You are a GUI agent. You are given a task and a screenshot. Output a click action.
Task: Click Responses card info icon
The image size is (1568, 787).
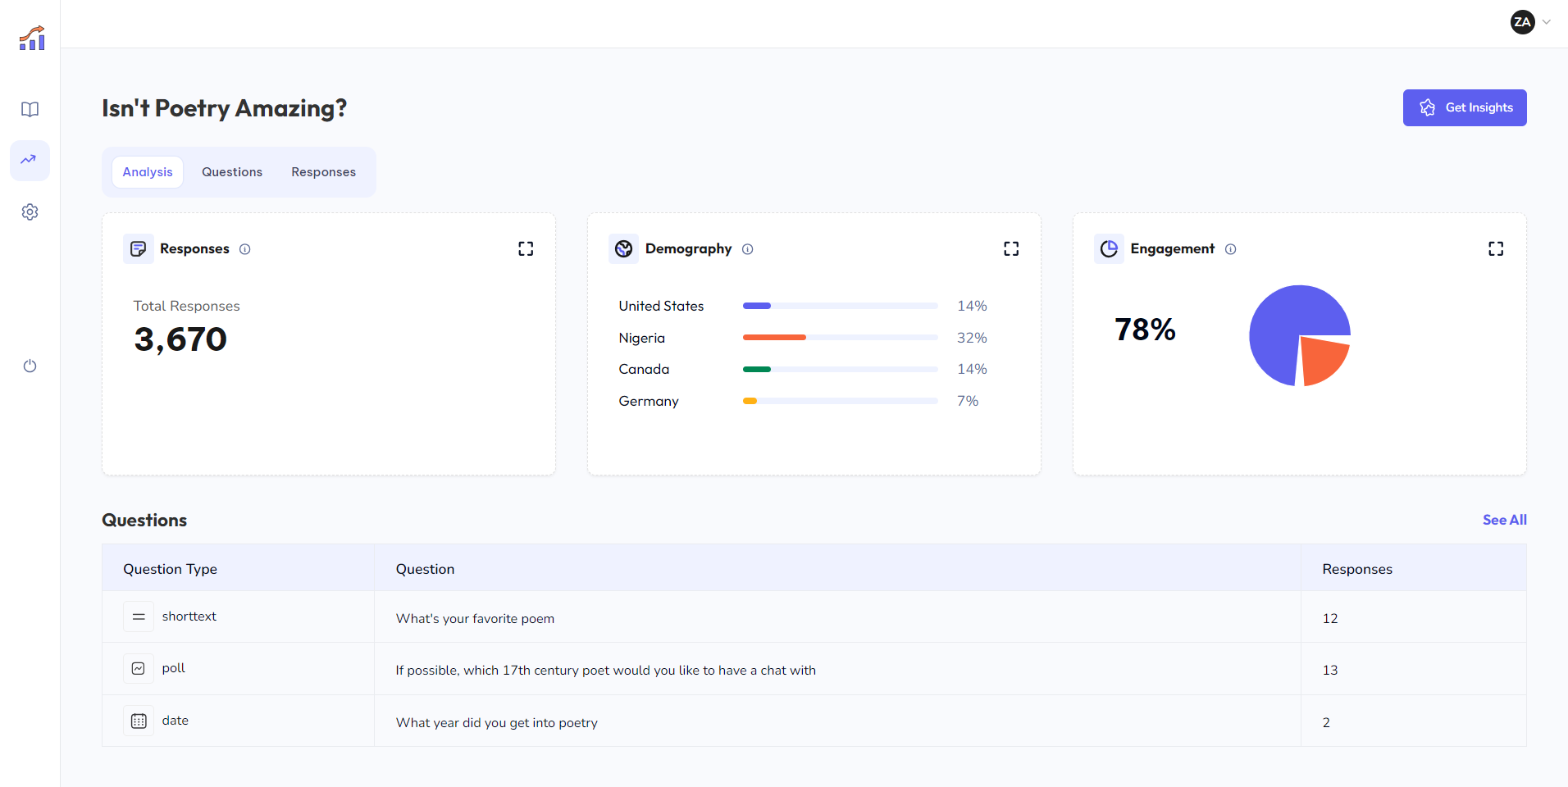tap(244, 249)
